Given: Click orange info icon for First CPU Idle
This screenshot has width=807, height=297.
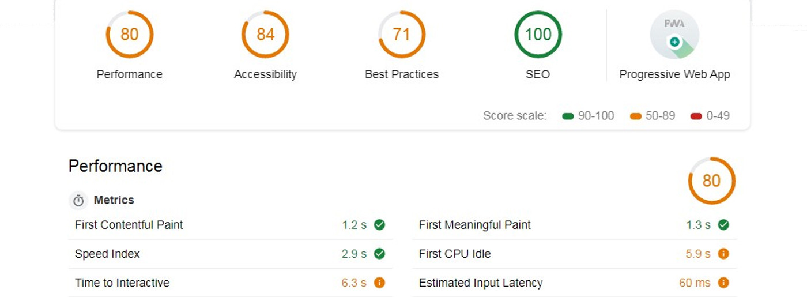Looking at the screenshot, I should point(723,254).
